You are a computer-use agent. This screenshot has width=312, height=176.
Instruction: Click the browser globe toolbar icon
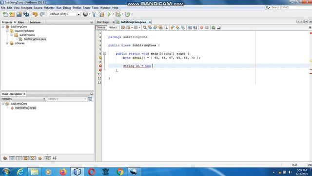point(85,14)
